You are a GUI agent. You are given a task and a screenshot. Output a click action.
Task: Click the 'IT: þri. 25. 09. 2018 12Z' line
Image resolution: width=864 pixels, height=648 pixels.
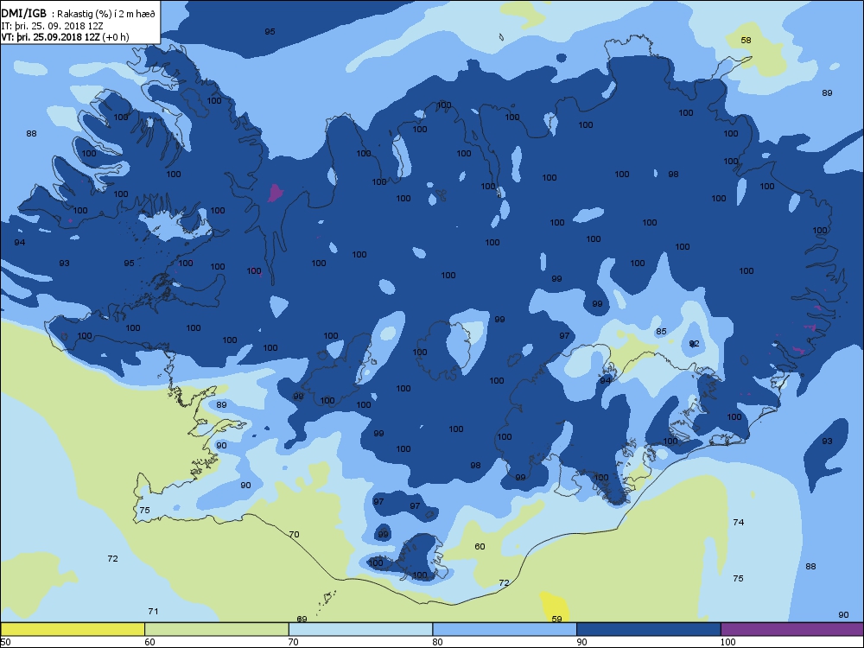point(53,25)
